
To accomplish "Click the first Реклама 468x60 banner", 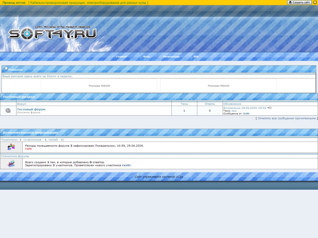I will (x=99, y=86).
